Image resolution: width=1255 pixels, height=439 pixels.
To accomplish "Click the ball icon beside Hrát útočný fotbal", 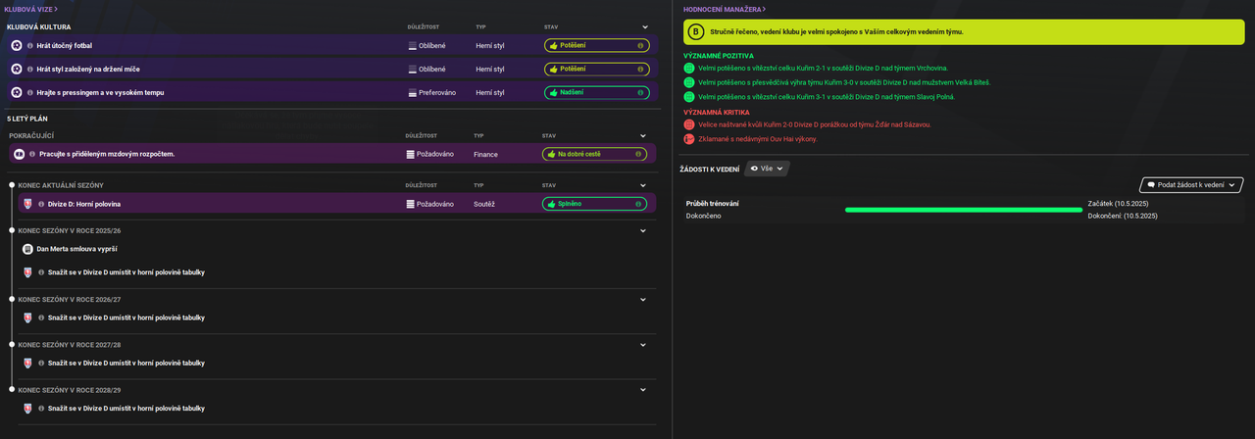I will click(x=17, y=45).
